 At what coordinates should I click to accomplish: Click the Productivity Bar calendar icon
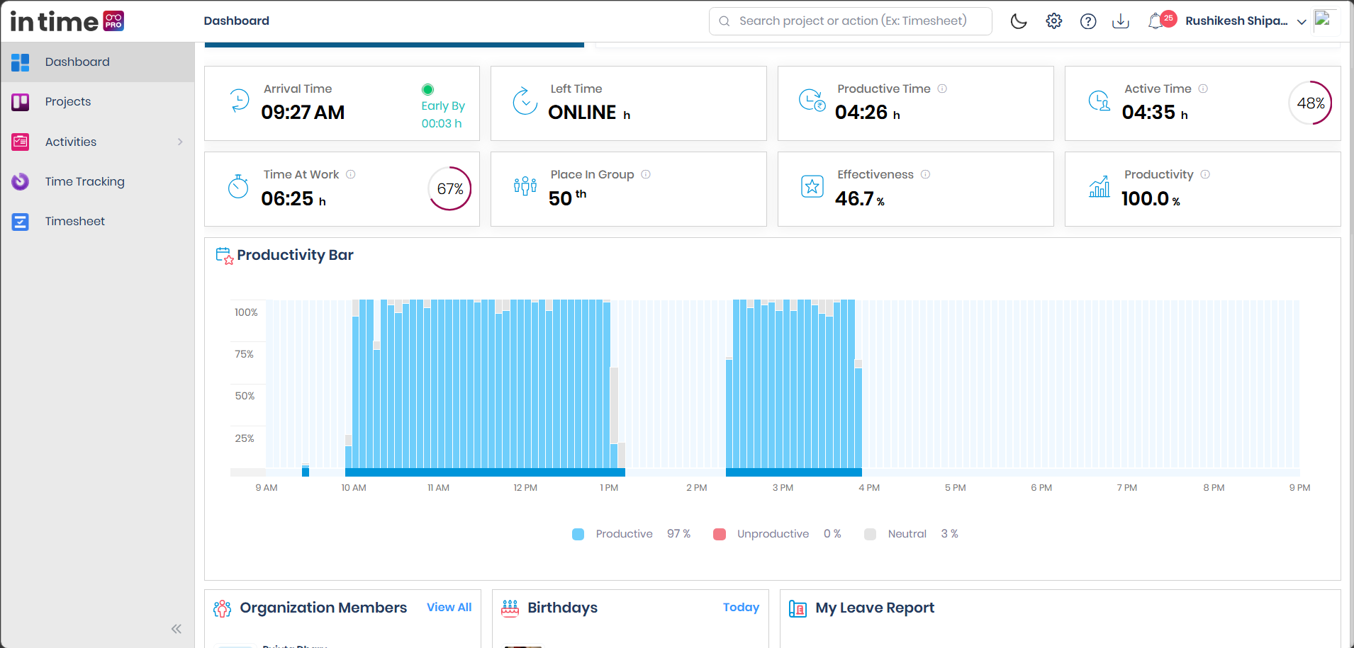tap(224, 256)
